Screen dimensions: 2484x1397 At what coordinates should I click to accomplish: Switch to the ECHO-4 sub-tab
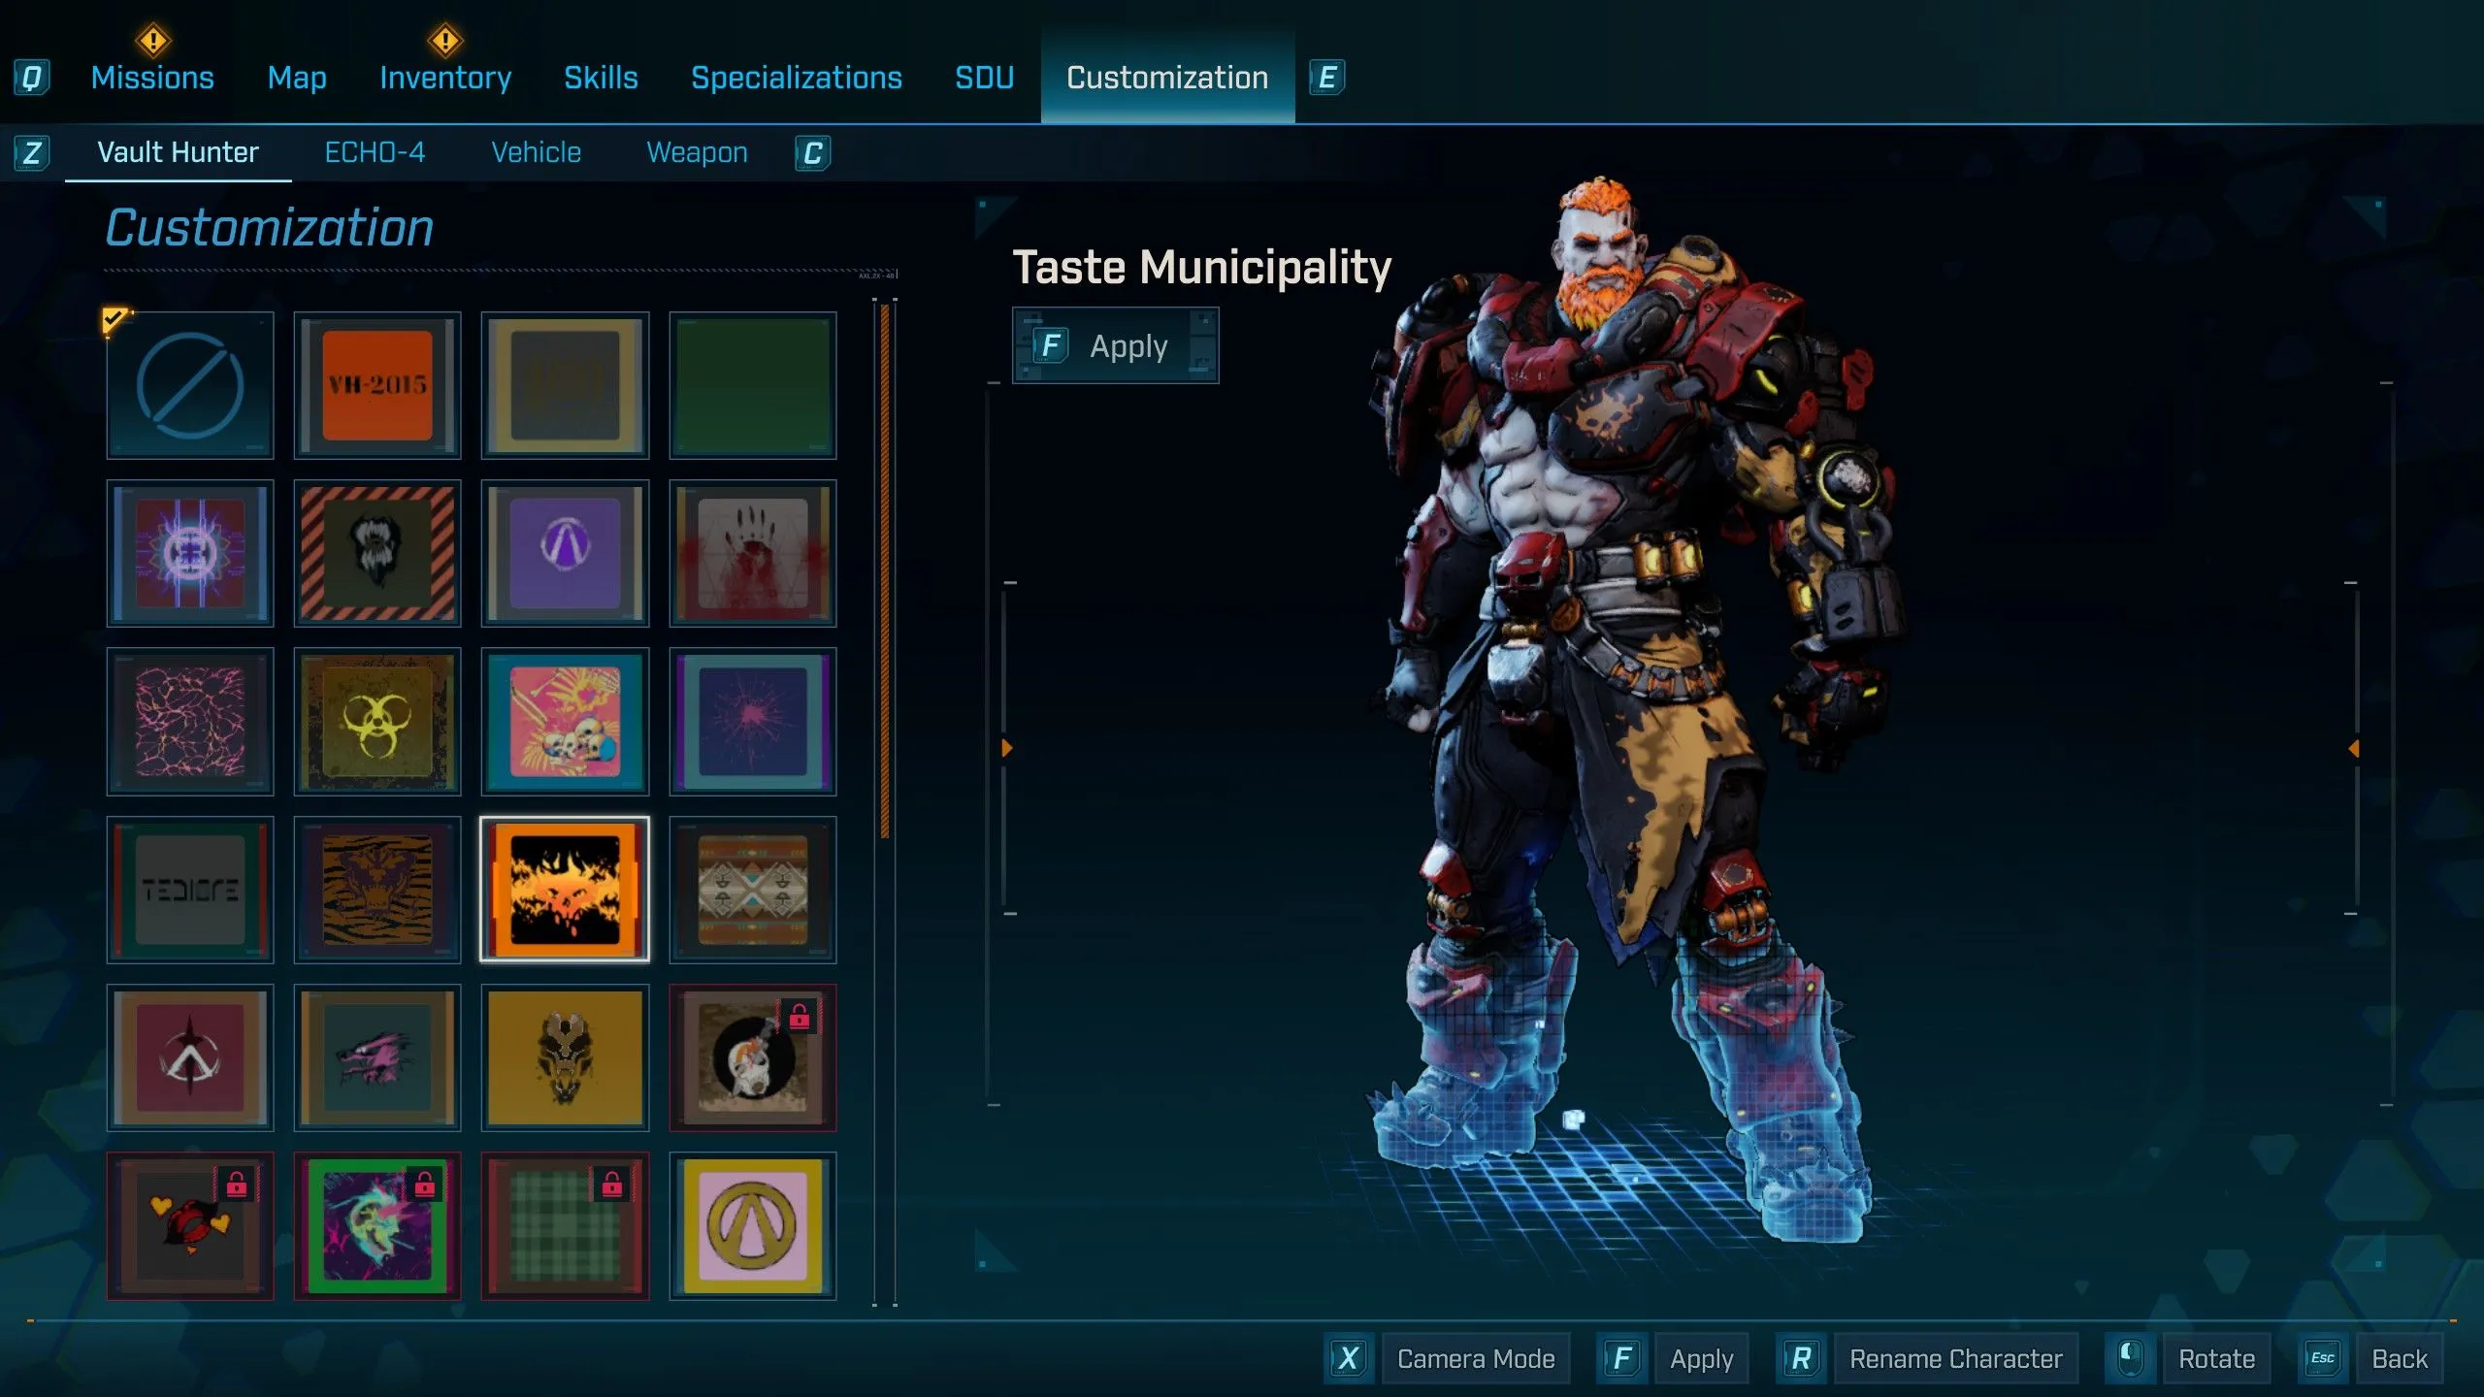click(x=375, y=152)
